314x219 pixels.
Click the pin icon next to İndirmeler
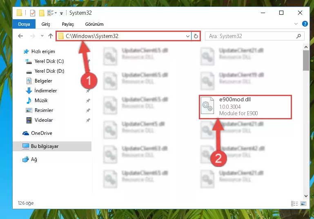88,91
